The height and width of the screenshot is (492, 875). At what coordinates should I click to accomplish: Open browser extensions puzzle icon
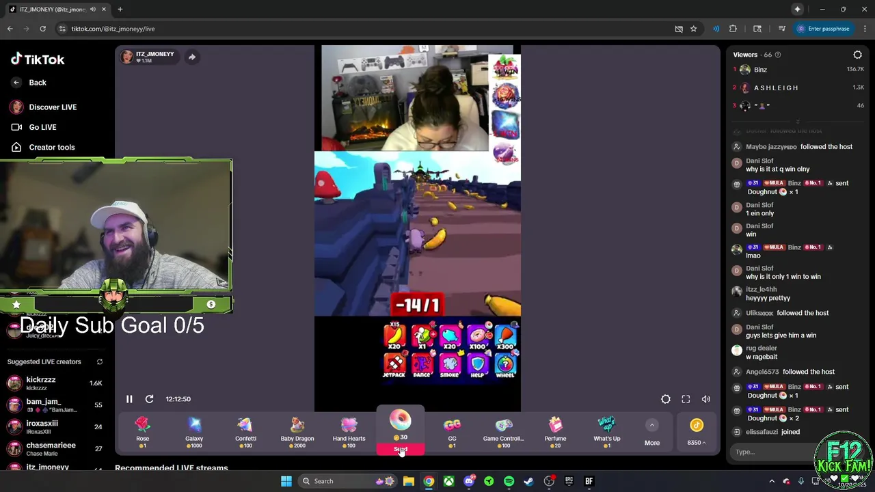[733, 29]
